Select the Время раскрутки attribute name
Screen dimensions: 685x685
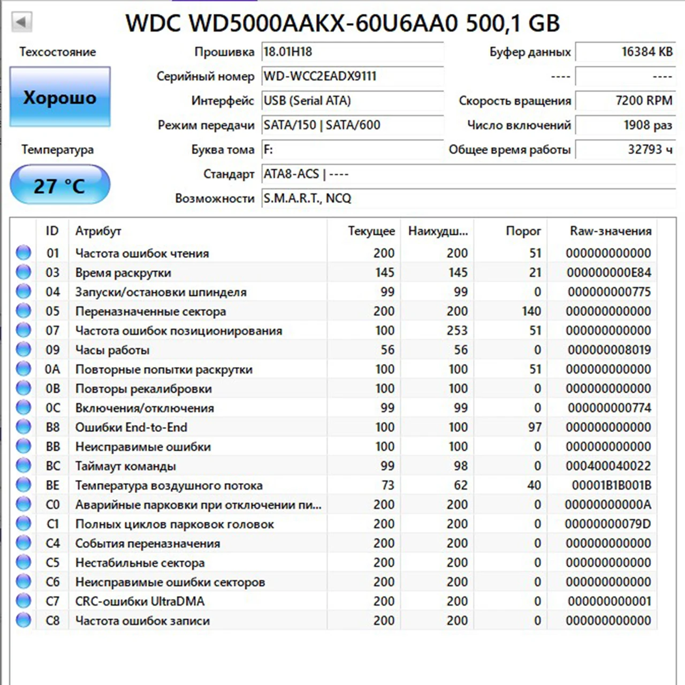pyautogui.click(x=123, y=272)
